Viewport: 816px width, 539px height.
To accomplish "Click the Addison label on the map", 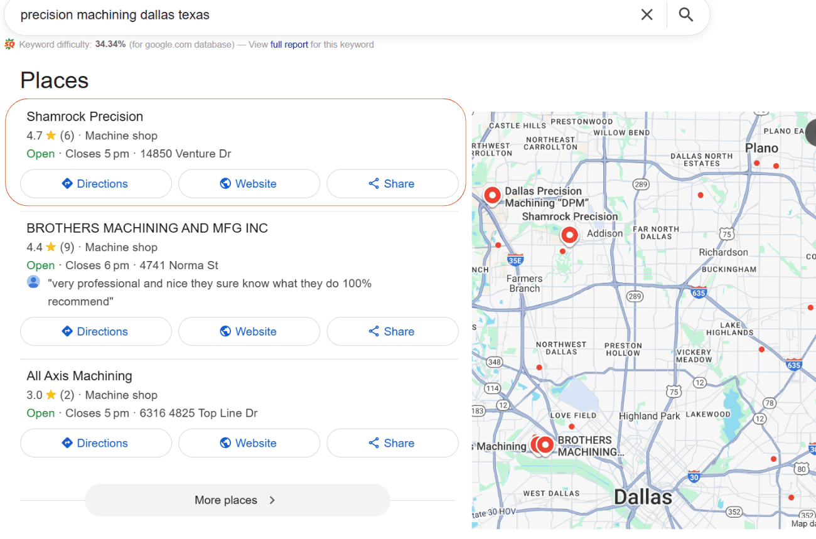I will point(605,233).
